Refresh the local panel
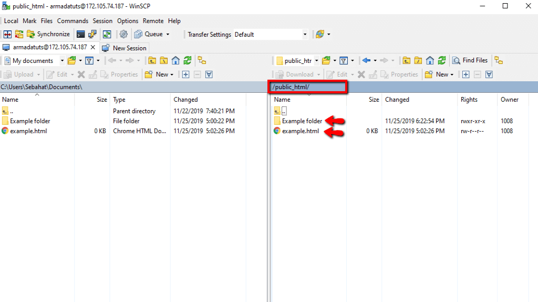The height and width of the screenshot is (302, 538). [188, 61]
